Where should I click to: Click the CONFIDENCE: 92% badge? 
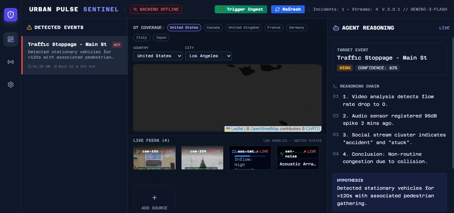coord(377,68)
